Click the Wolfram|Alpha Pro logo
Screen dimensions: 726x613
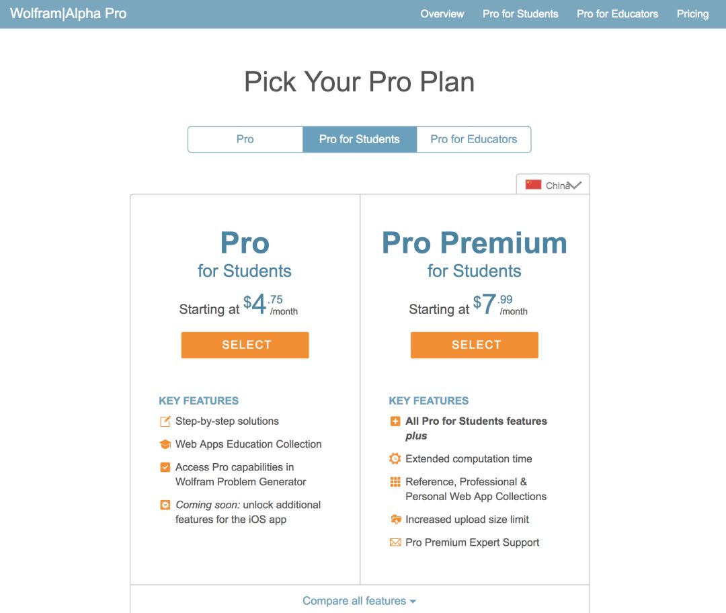[68, 13]
